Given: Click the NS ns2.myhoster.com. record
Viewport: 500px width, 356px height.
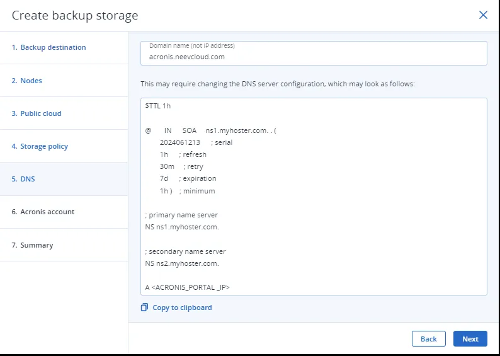Looking at the screenshot, I should (182, 263).
